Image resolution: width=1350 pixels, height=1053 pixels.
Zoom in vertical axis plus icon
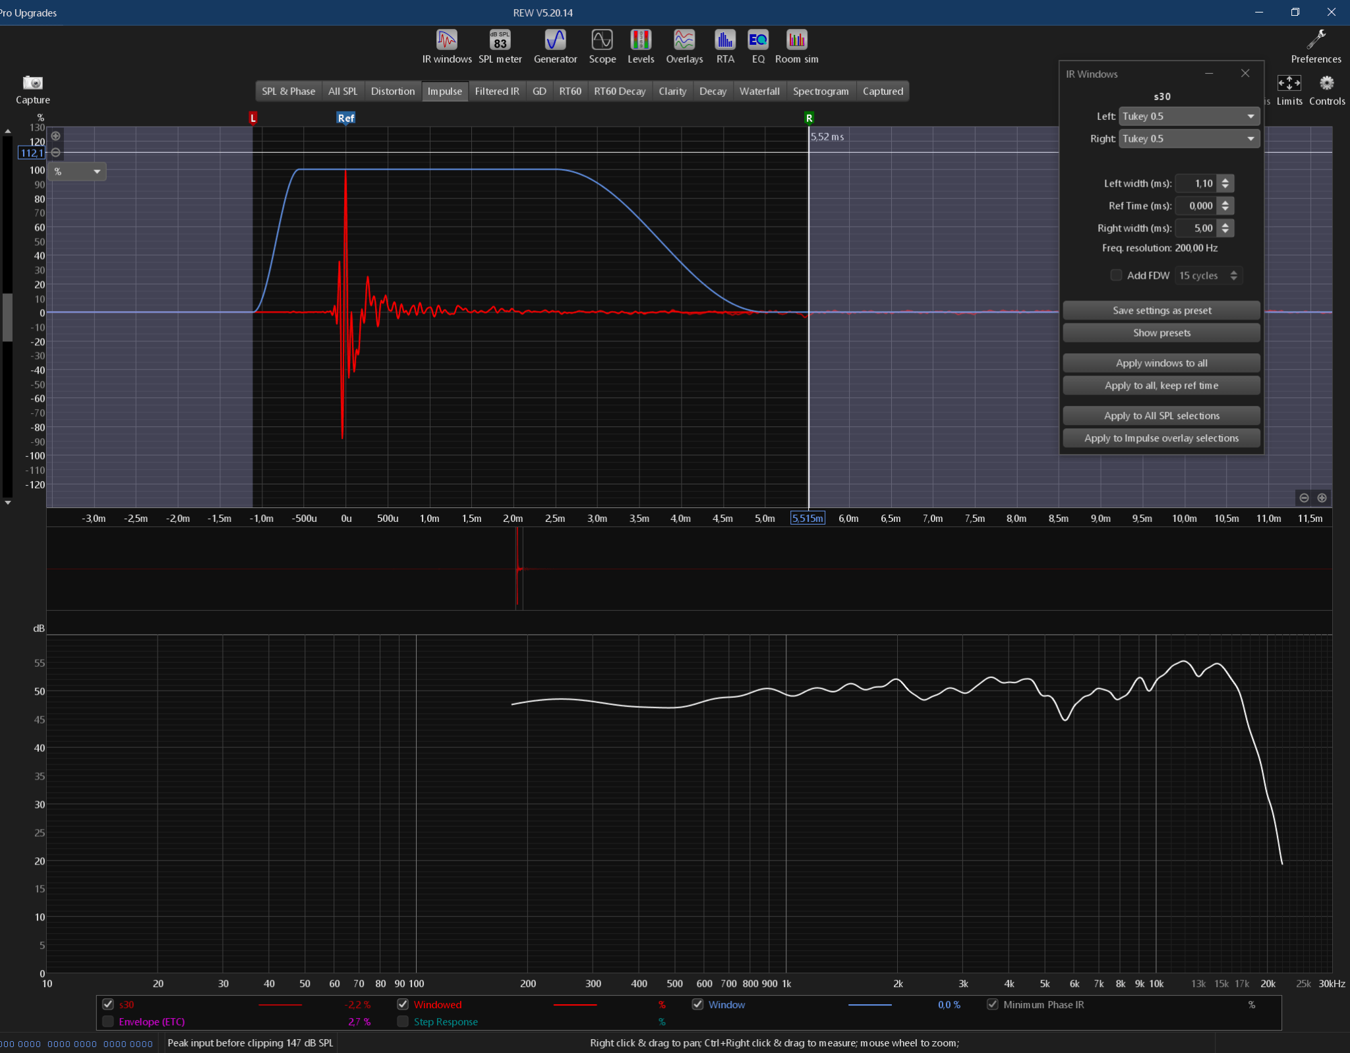point(56,136)
